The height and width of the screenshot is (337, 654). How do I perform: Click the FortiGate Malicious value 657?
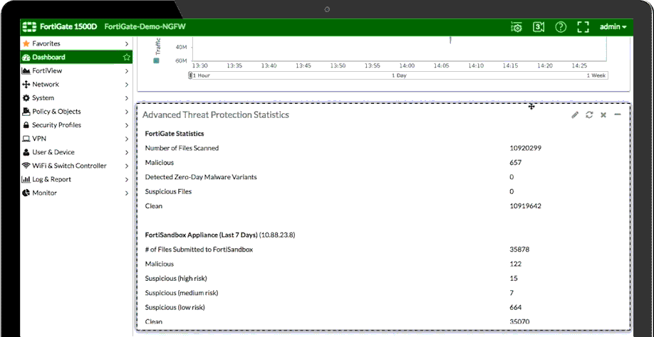click(516, 163)
